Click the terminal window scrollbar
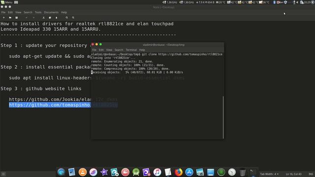This screenshot has width=315, height=177. 223,118
